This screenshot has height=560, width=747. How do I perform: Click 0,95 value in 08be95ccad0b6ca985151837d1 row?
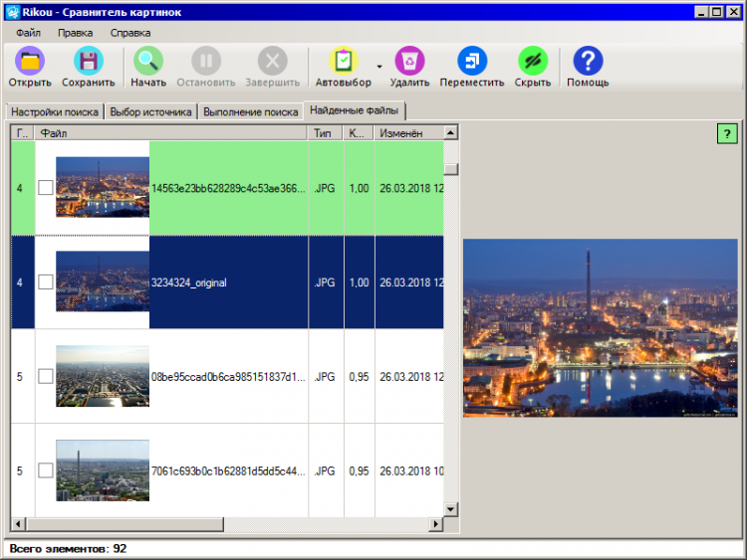(x=360, y=377)
